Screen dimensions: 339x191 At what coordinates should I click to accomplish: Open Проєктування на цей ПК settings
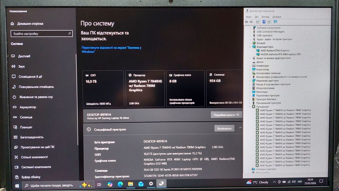pos(34,147)
